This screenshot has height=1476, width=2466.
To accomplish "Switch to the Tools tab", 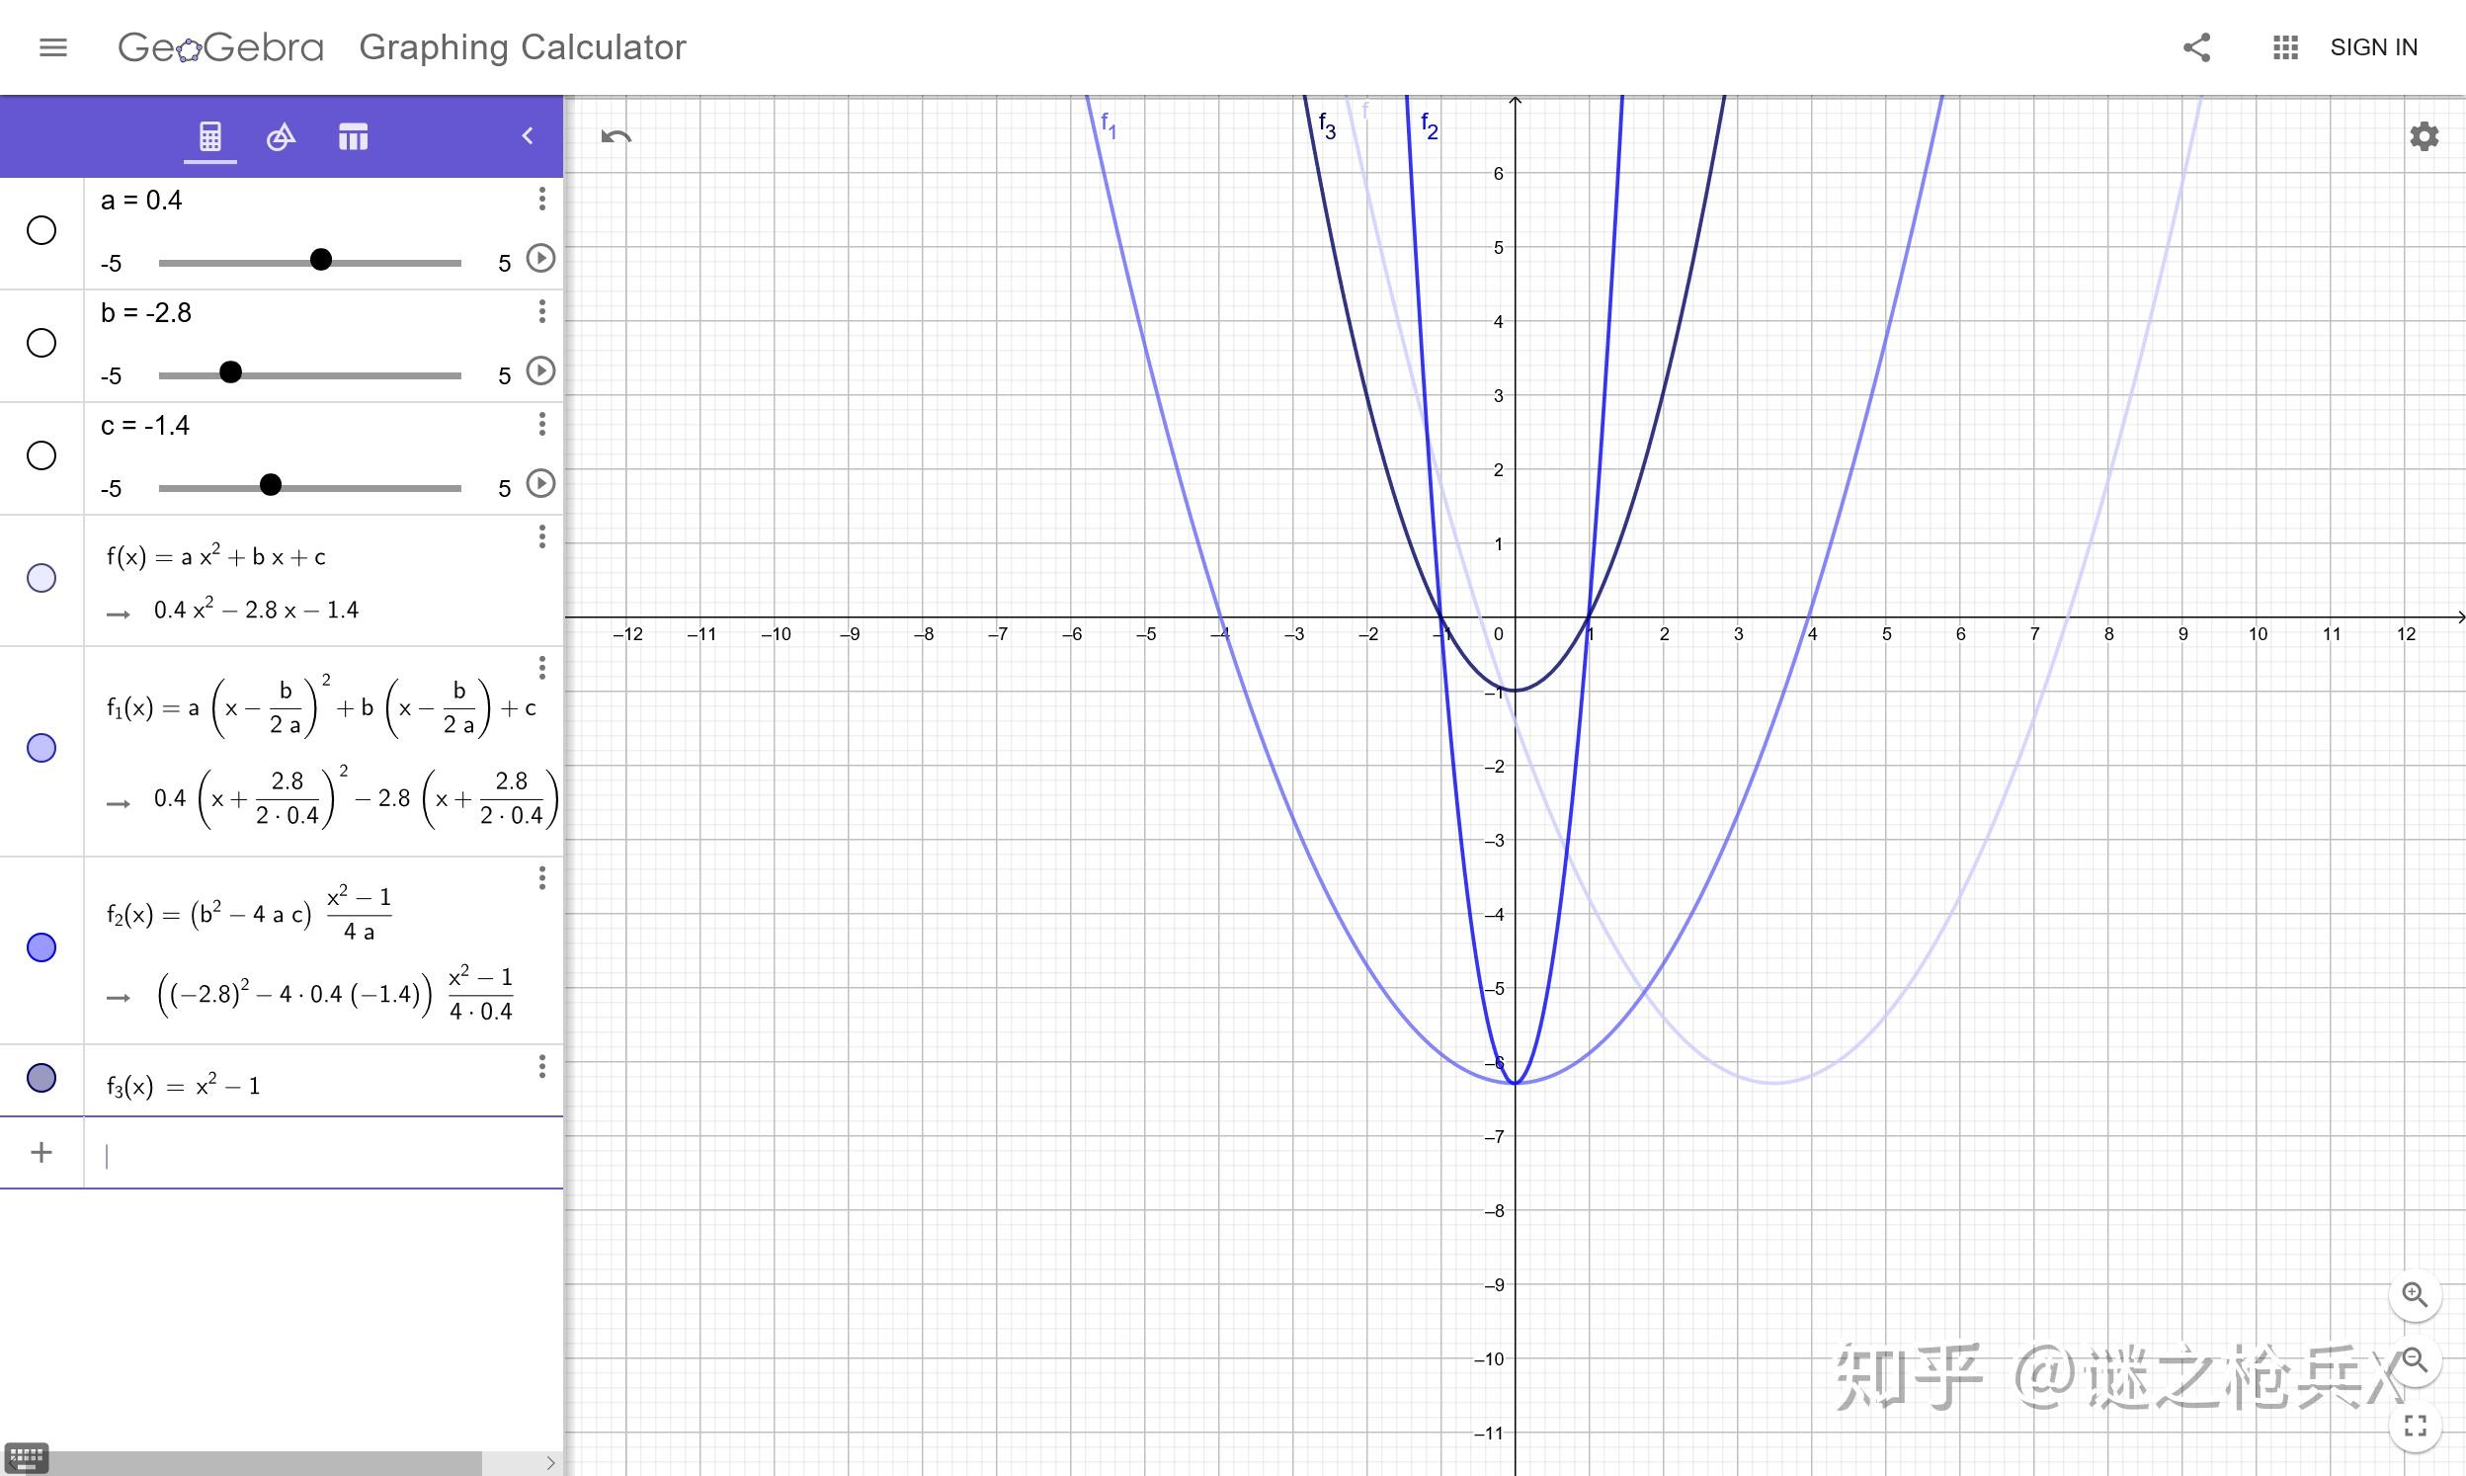I will coord(282,136).
